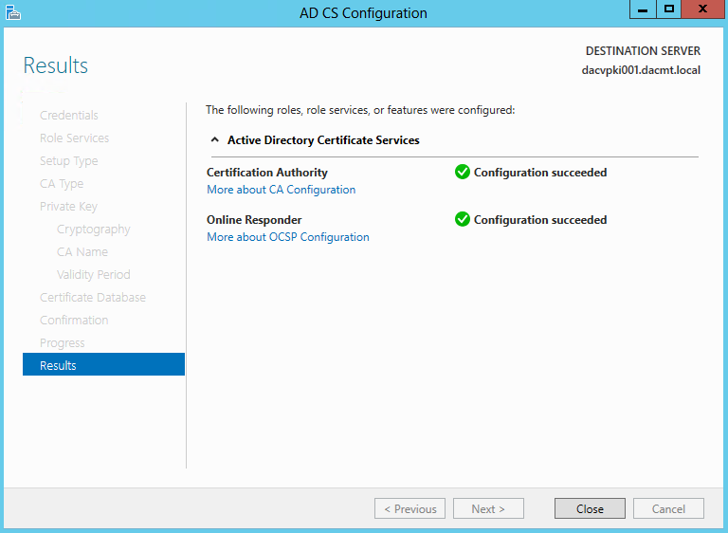Click the Certification Authority green success checkmark
Image resolution: width=728 pixels, height=533 pixels.
pyautogui.click(x=463, y=172)
